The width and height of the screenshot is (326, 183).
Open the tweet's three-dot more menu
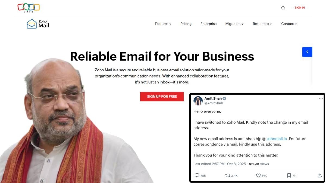(321, 99)
